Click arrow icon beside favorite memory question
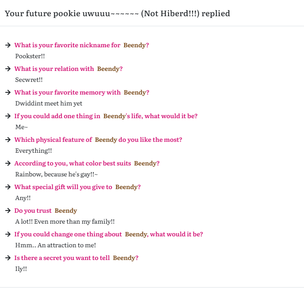Screen dimensions: 304x288 (x=8, y=92)
